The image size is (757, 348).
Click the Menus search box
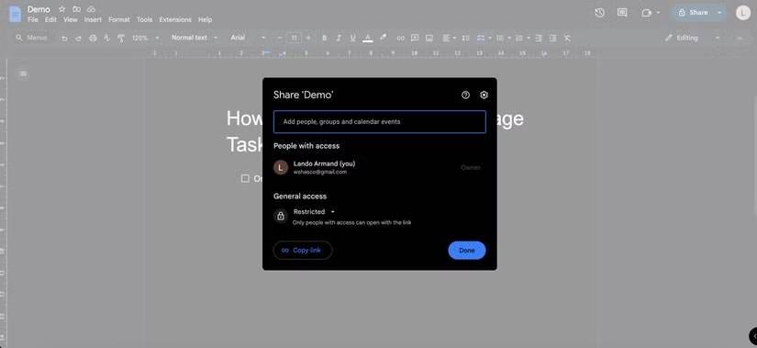[x=32, y=38]
